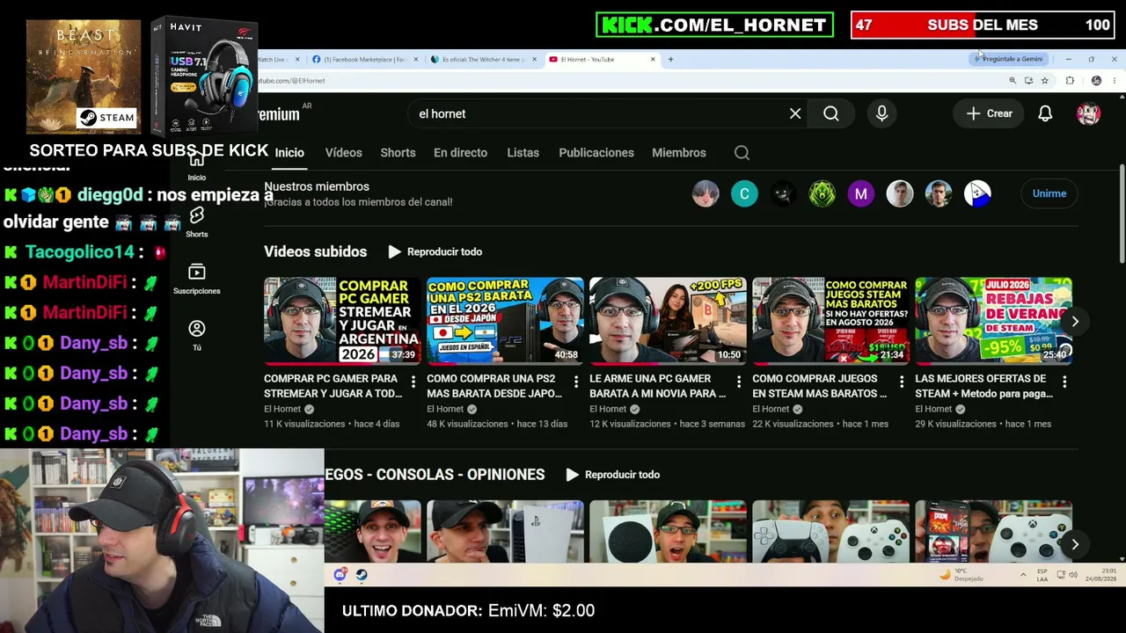Viewport: 1126px width, 633px height.
Task: Click 'Nuestros miembros' heading text
Action: click(x=317, y=186)
